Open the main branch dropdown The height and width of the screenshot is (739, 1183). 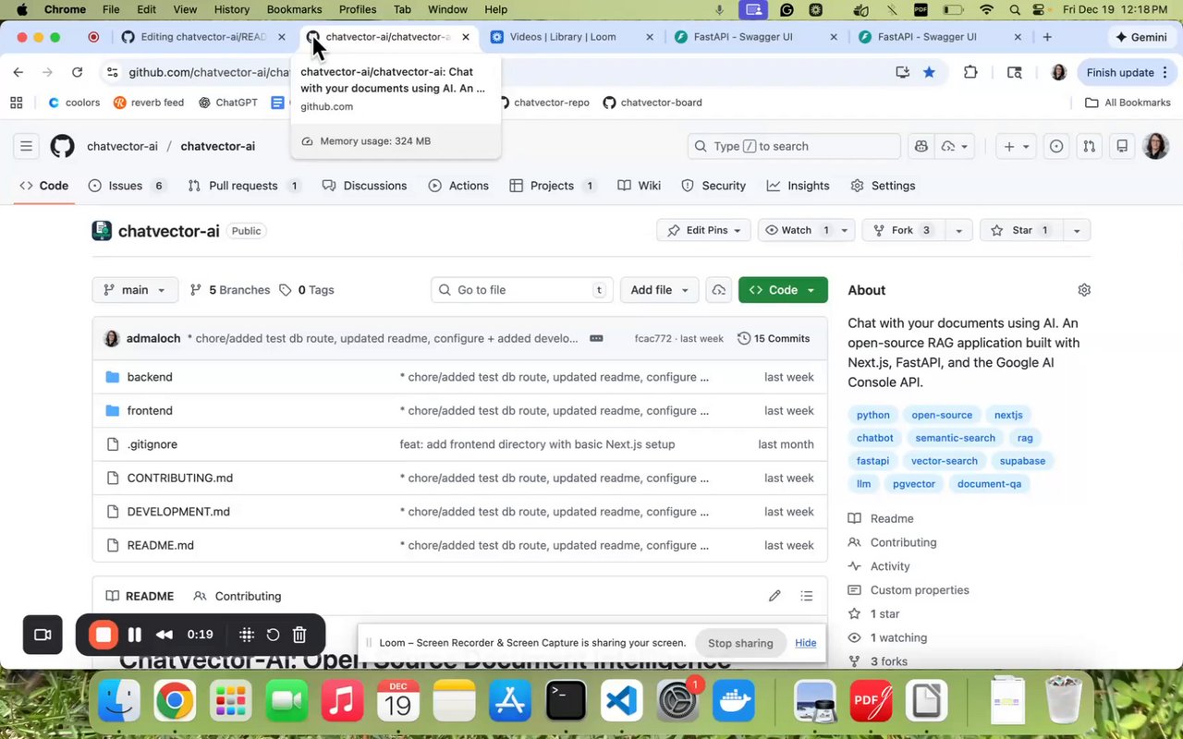pos(135,290)
